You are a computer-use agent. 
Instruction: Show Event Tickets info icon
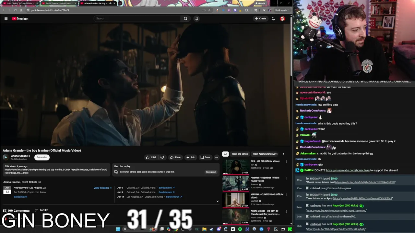click(40, 182)
